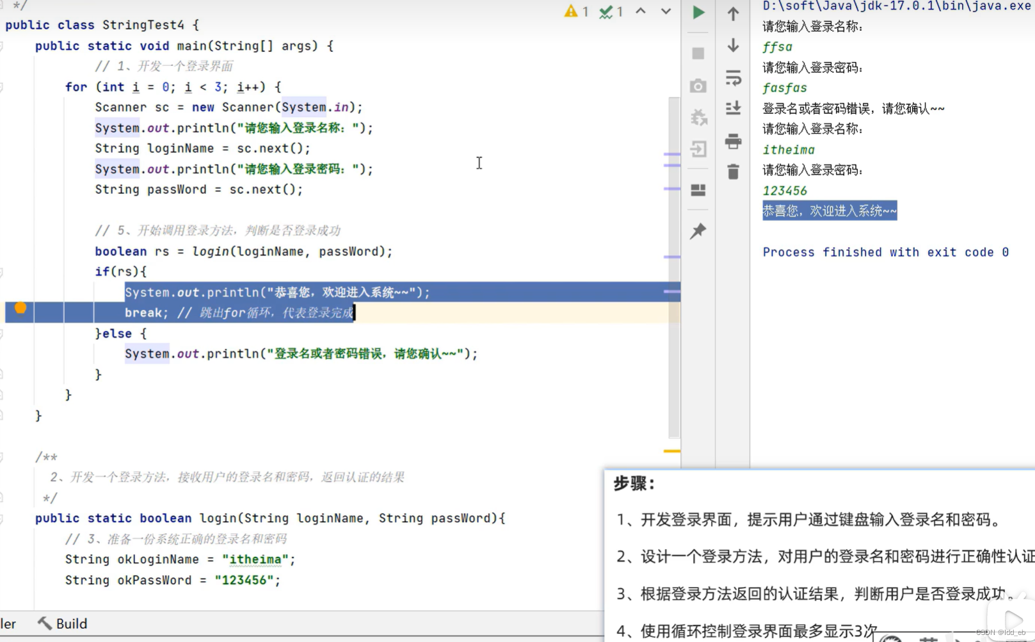Click the "Scanner sc = new Scanner" line
Image resolution: width=1035 pixels, height=642 pixels.
point(229,107)
